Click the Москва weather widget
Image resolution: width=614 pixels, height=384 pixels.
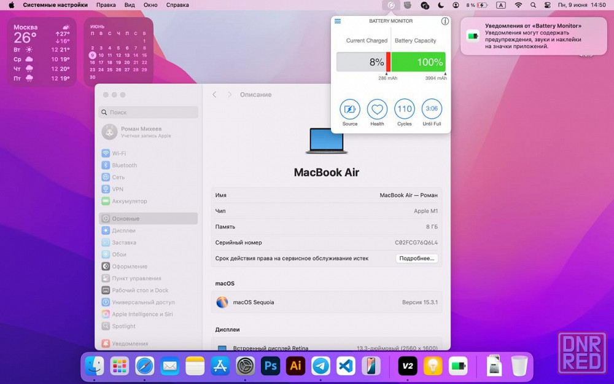[x=42, y=52]
